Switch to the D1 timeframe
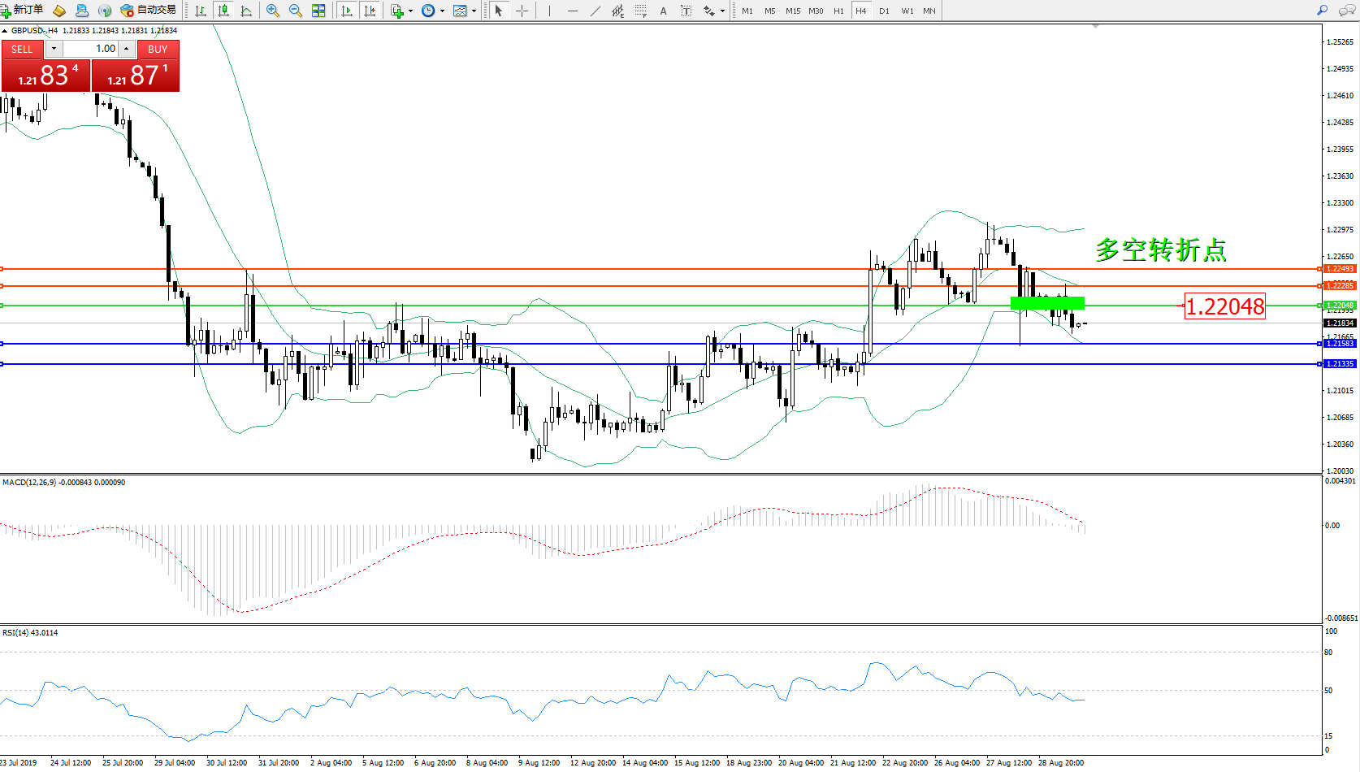 [884, 11]
